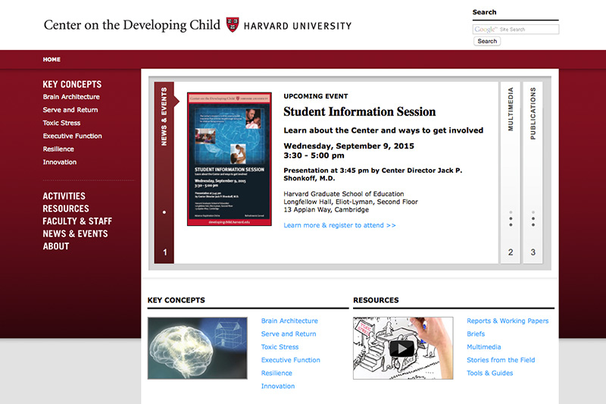Screen dimensions: 606x404
Task: Open Toxic Stress in the sidebar
Action: 61,123
